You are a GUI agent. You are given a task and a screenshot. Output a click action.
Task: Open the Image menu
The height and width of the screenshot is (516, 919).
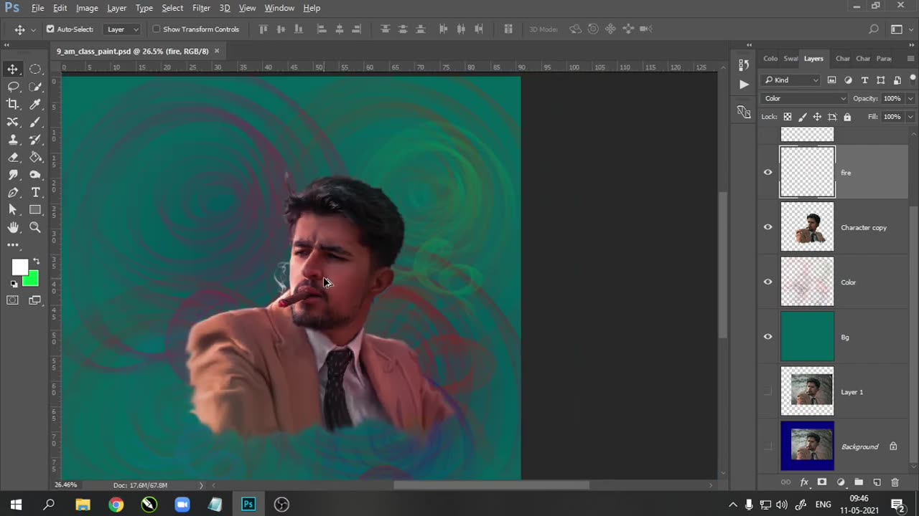pos(87,8)
